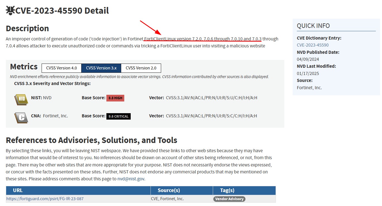Select the CVSS Version 3.x tab

tap(101, 68)
